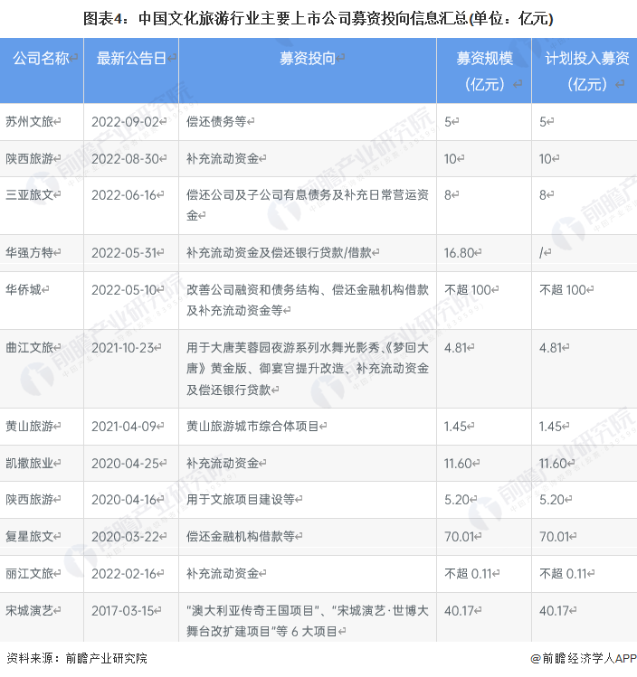Click the 黄山旅游城市综合体项目 cell

(x=256, y=426)
